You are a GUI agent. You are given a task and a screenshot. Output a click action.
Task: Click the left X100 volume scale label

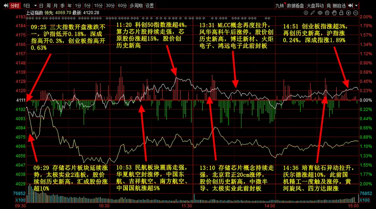tap(20, 200)
